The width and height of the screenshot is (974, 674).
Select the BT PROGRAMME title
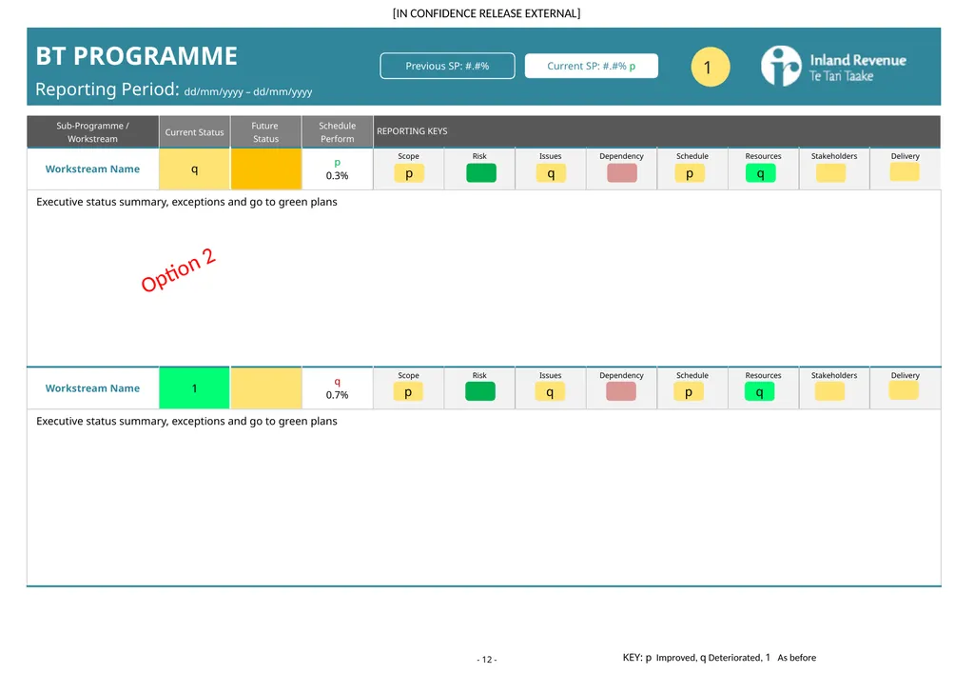tap(137, 56)
